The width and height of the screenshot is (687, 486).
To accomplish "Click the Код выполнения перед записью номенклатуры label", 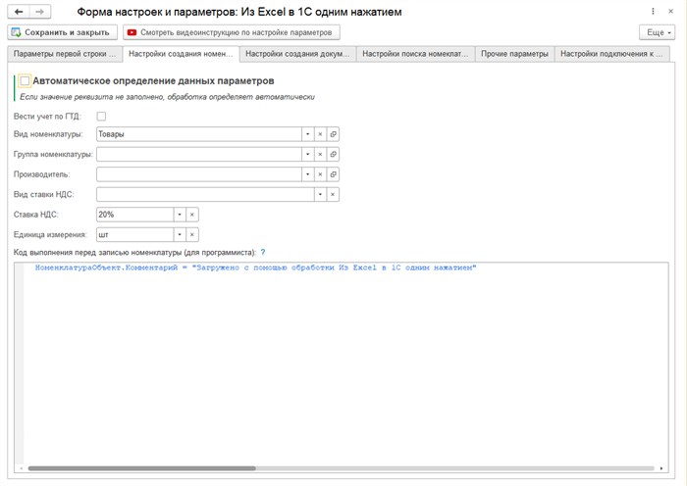I will point(134,253).
